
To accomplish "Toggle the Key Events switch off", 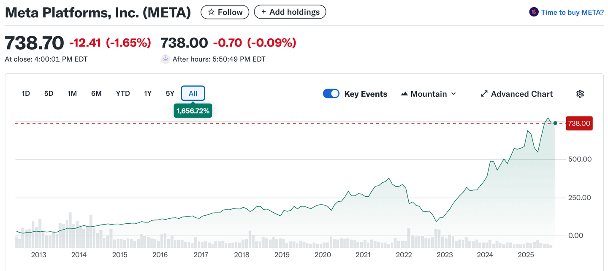I will tap(331, 94).
